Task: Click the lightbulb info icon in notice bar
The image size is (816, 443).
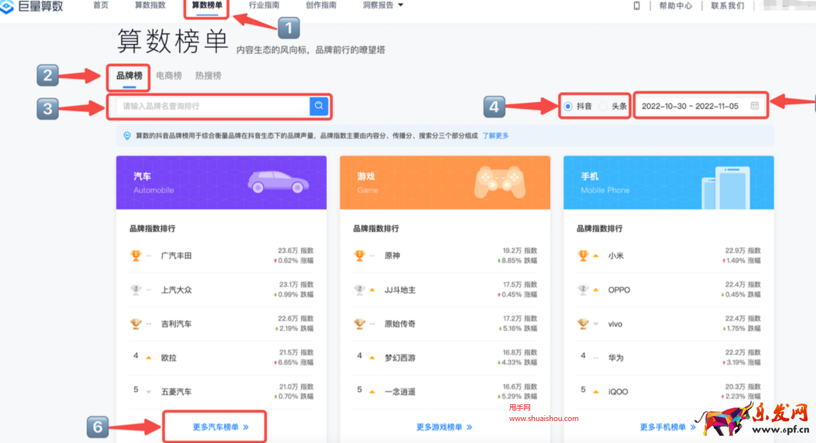Action: pos(127,136)
